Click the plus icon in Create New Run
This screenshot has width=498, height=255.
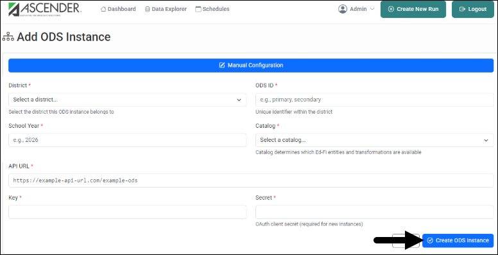pyautogui.click(x=391, y=9)
